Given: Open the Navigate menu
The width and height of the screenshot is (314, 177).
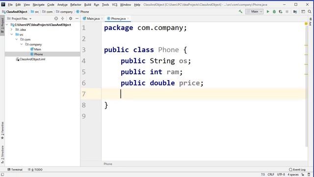Looking at the screenshot, I should pos(38,4).
